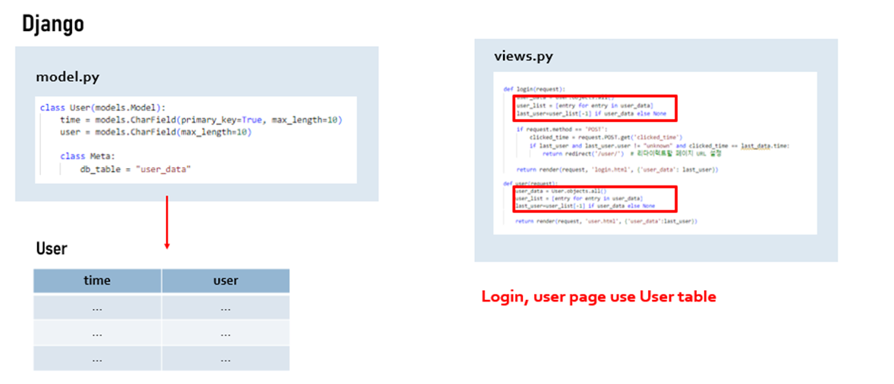Image resolution: width=894 pixels, height=384 pixels.
Task: Select the model.py heading
Action: 68,76
